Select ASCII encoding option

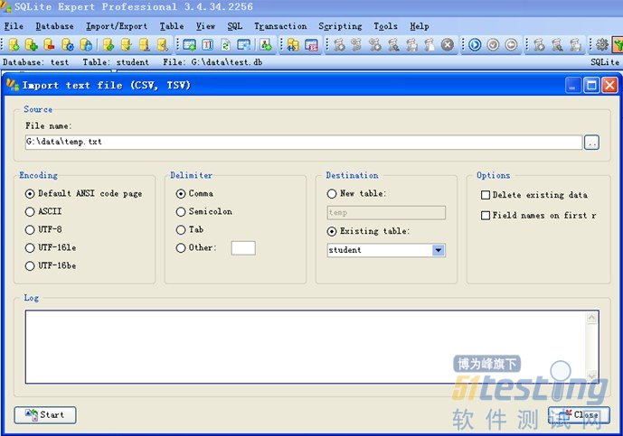coord(43,211)
